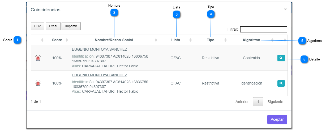326x131 pixels.
Task: Click the red alarm icon in second row
Action: click(38, 83)
